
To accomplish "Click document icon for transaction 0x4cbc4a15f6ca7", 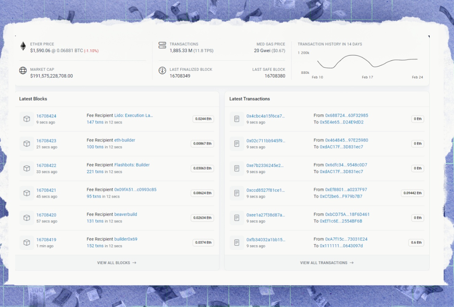I will [x=237, y=119].
